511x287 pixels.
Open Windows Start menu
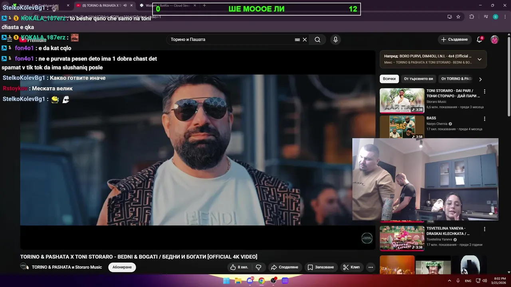pyautogui.click(x=226, y=281)
